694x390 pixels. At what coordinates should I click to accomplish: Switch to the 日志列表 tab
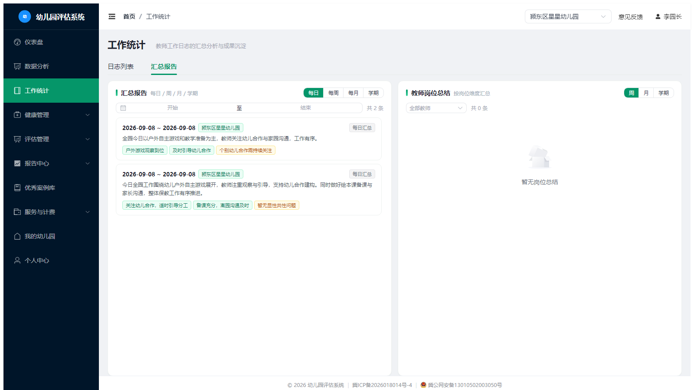pos(121,66)
